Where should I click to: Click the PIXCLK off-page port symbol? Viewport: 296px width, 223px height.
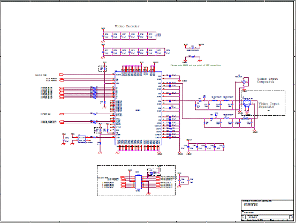tap(62, 114)
